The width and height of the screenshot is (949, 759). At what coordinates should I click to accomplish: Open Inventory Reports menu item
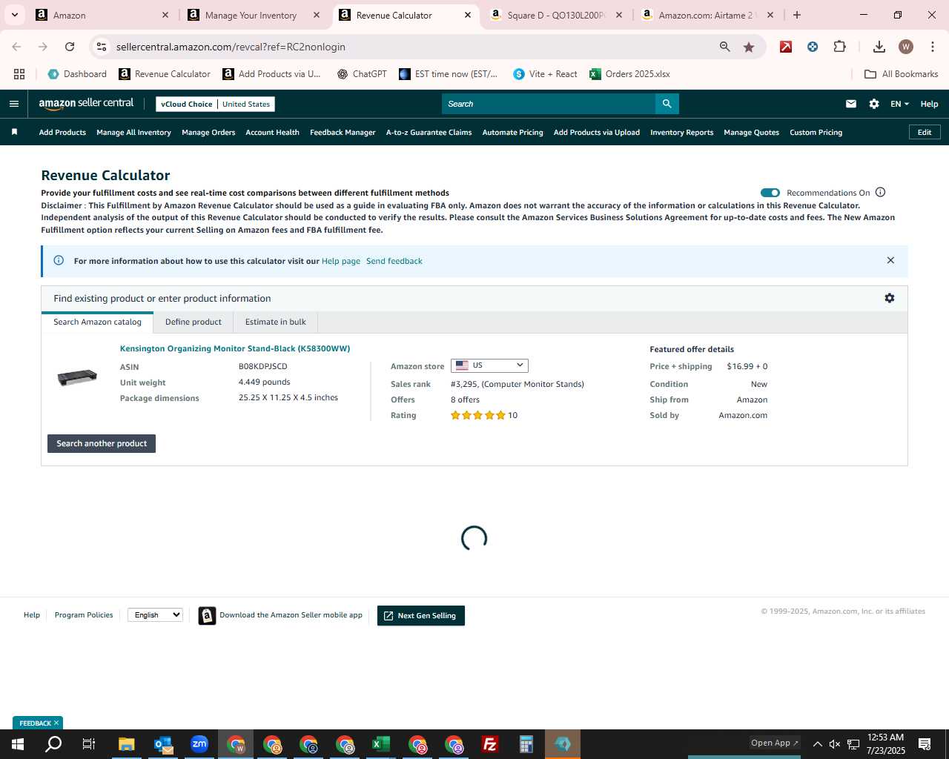[681, 133]
